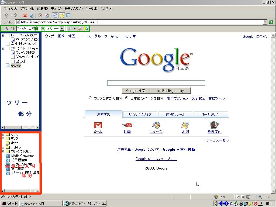The height and width of the screenshot is (207, 276).
Task: Collapse the フリーソフト - Google tree node
Action: pyautogui.click(x=3, y=48)
